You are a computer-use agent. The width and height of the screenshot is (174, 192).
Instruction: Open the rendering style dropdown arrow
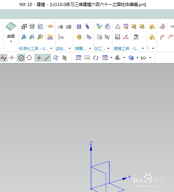[137, 57]
